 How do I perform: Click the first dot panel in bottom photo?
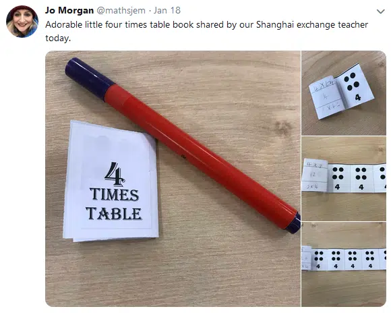tap(318, 260)
